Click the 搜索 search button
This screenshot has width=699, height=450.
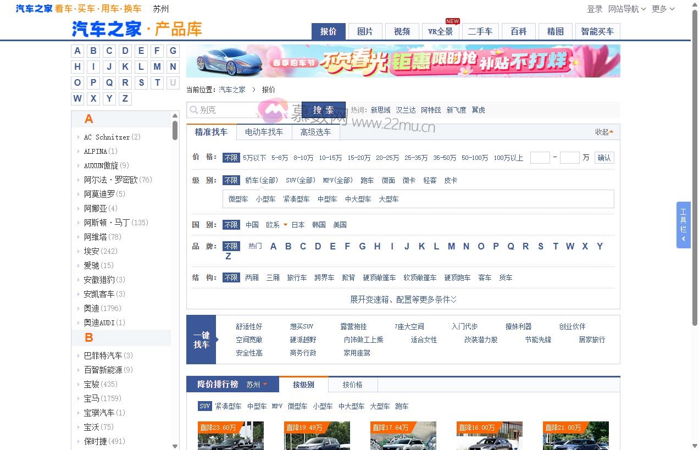click(323, 109)
